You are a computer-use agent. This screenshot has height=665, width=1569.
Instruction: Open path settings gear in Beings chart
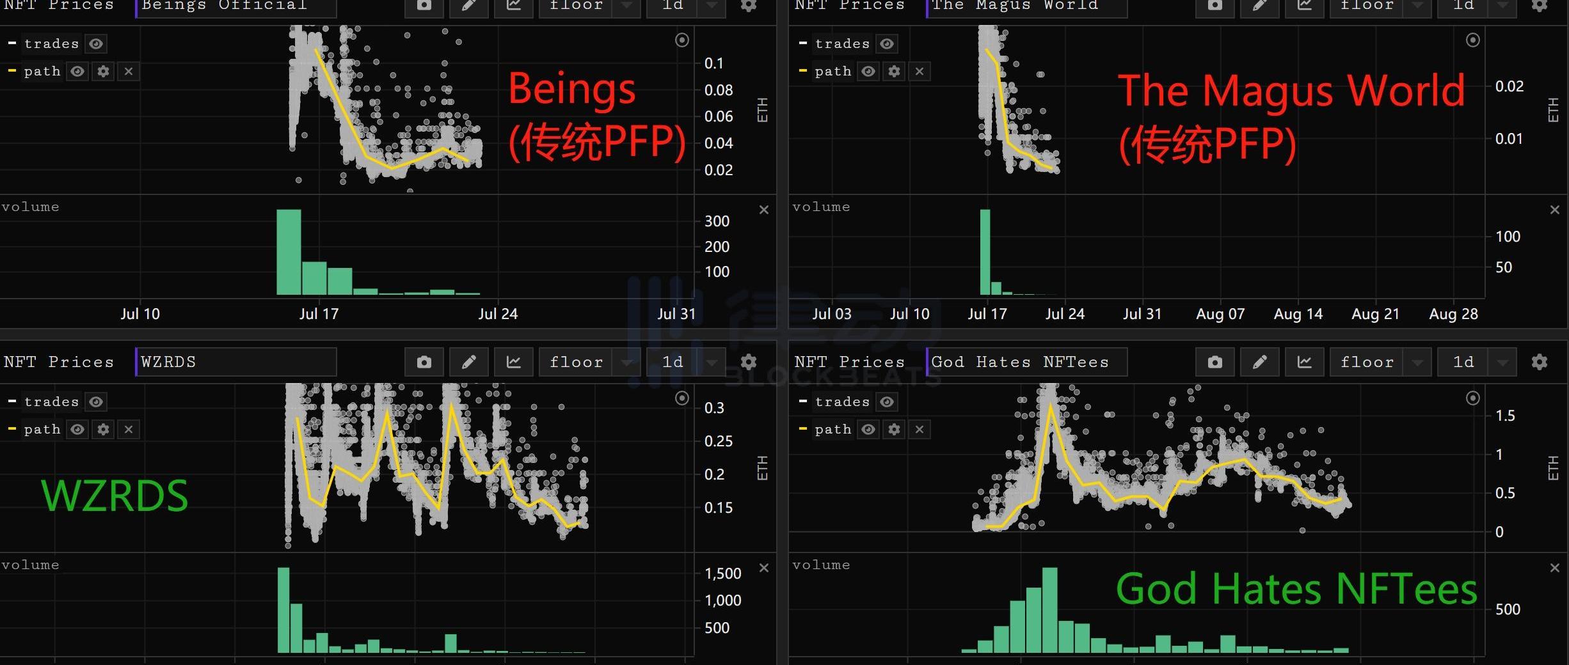tap(103, 71)
